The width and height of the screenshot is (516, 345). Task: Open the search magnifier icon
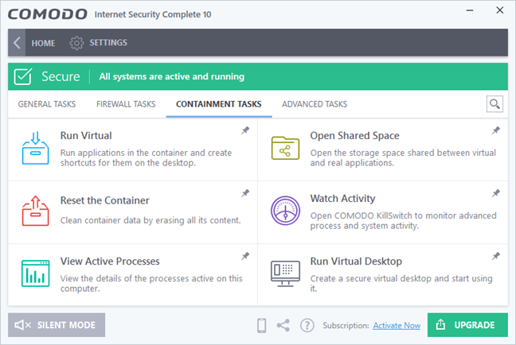[x=494, y=104]
